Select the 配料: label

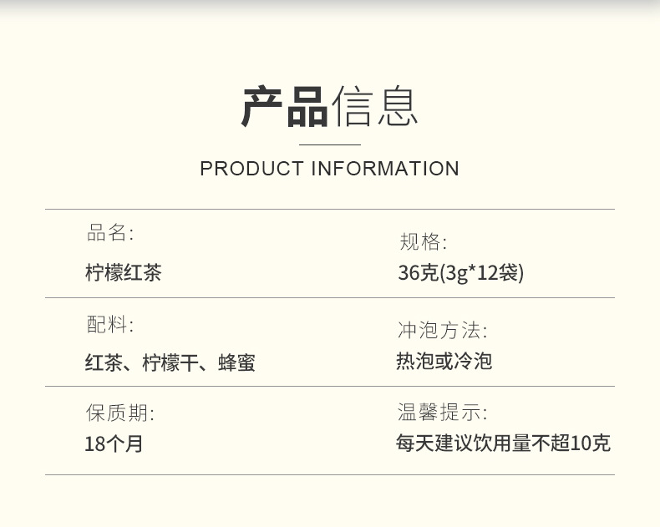pos(110,325)
